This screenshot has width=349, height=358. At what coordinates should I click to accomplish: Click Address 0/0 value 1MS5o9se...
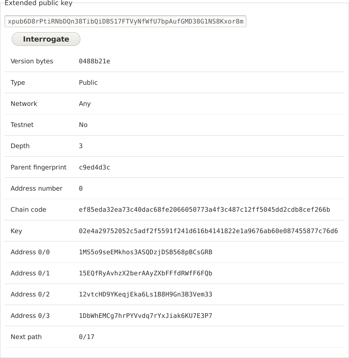(x=145, y=252)
